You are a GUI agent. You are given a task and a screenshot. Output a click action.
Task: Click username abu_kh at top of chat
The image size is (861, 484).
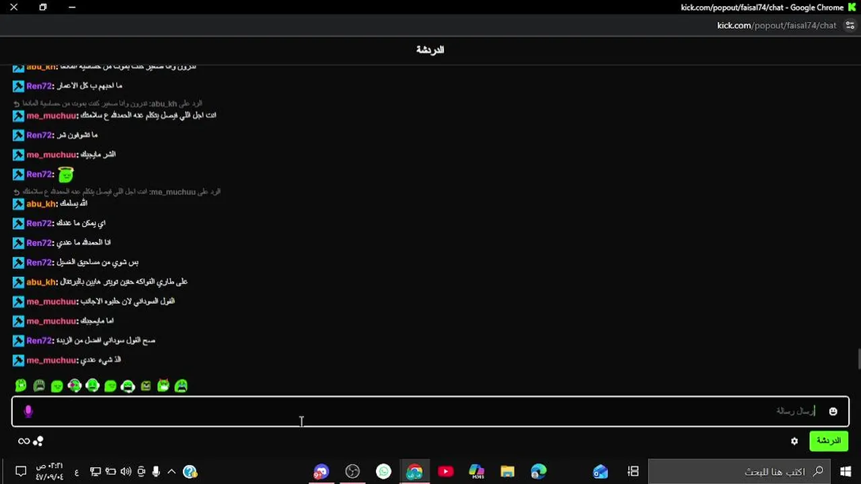click(41, 67)
